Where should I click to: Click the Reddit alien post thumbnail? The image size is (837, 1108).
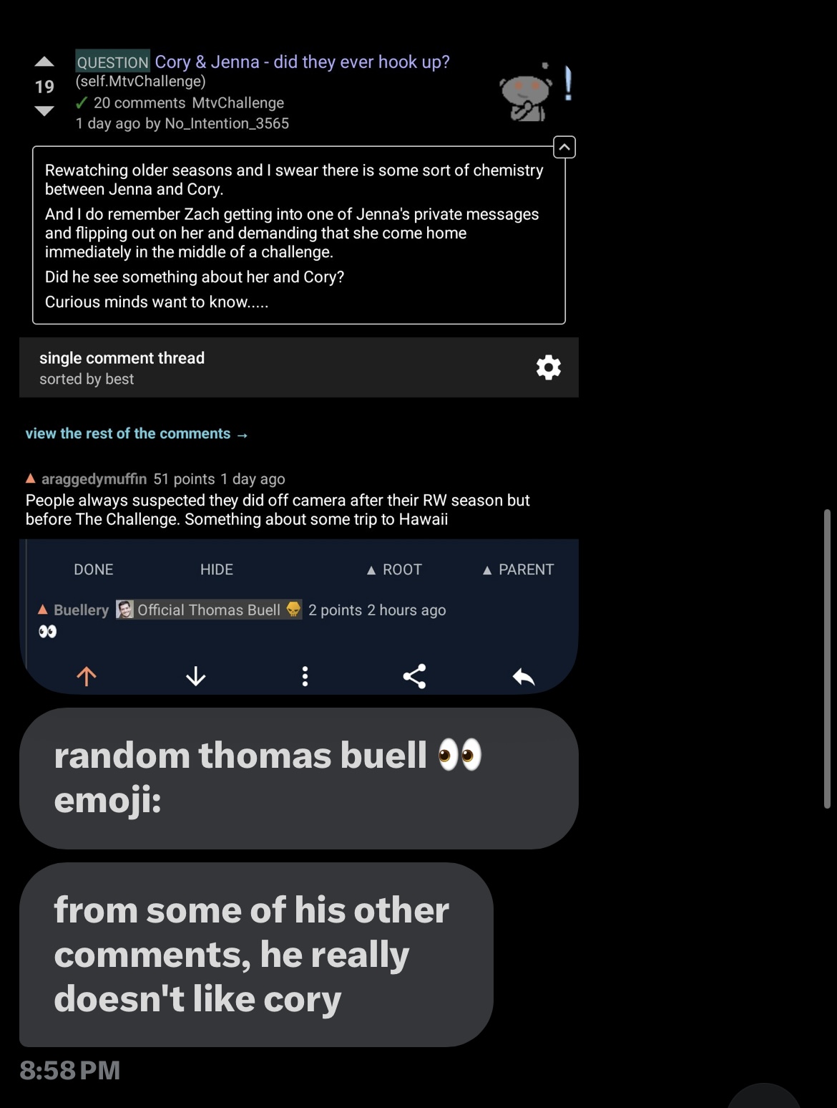pyautogui.click(x=527, y=92)
